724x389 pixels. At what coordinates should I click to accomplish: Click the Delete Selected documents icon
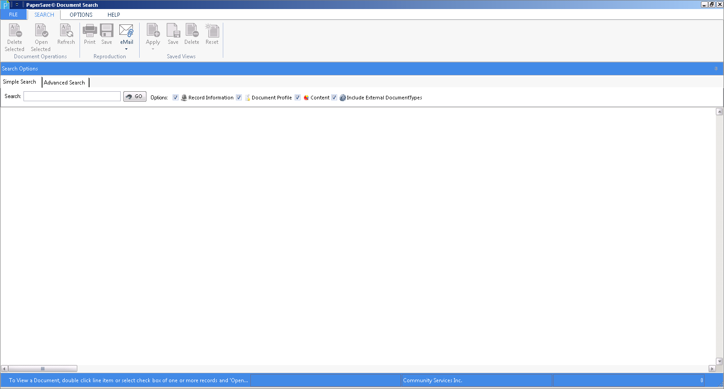pos(15,30)
